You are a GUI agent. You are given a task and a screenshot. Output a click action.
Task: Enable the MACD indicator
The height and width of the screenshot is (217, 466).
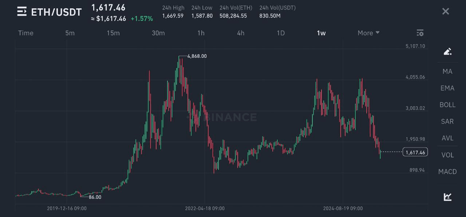click(x=447, y=172)
